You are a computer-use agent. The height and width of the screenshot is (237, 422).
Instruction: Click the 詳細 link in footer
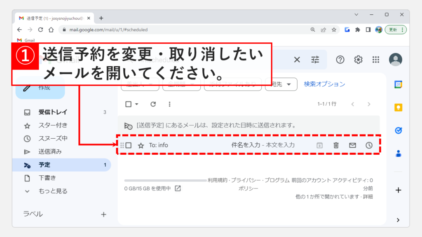pos(368,197)
